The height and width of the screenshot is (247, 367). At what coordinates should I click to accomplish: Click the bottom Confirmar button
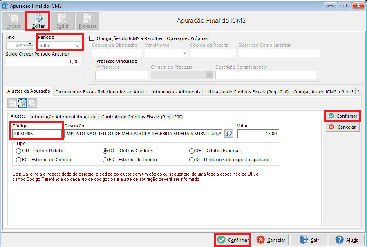tap(233, 240)
